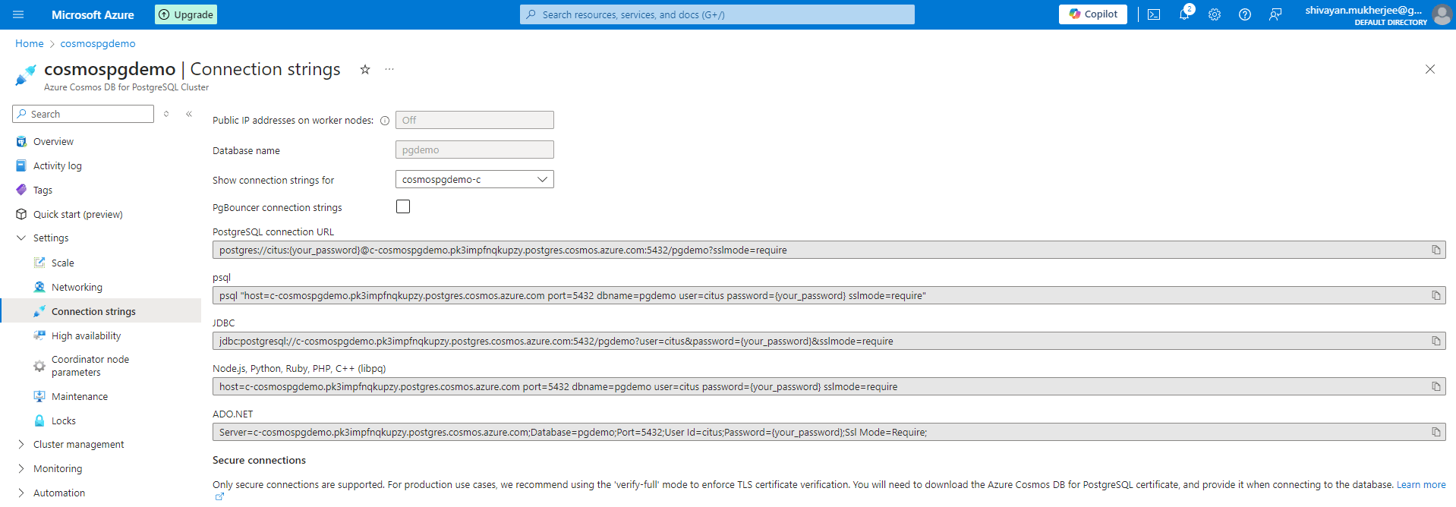The width and height of the screenshot is (1456, 507).
Task: Open 'Show connection strings for' dropdown
Action: pos(474,179)
